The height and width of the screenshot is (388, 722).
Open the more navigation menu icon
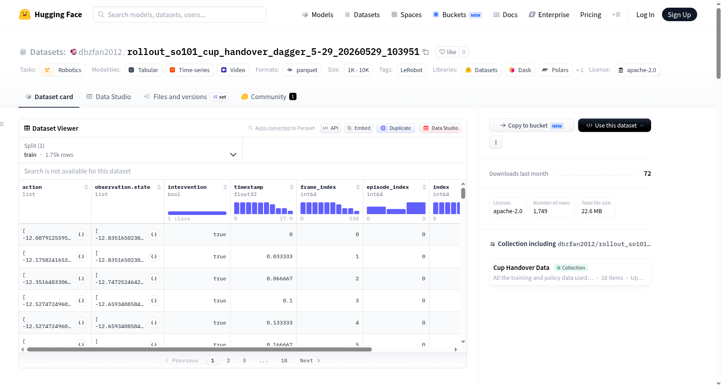point(616,14)
